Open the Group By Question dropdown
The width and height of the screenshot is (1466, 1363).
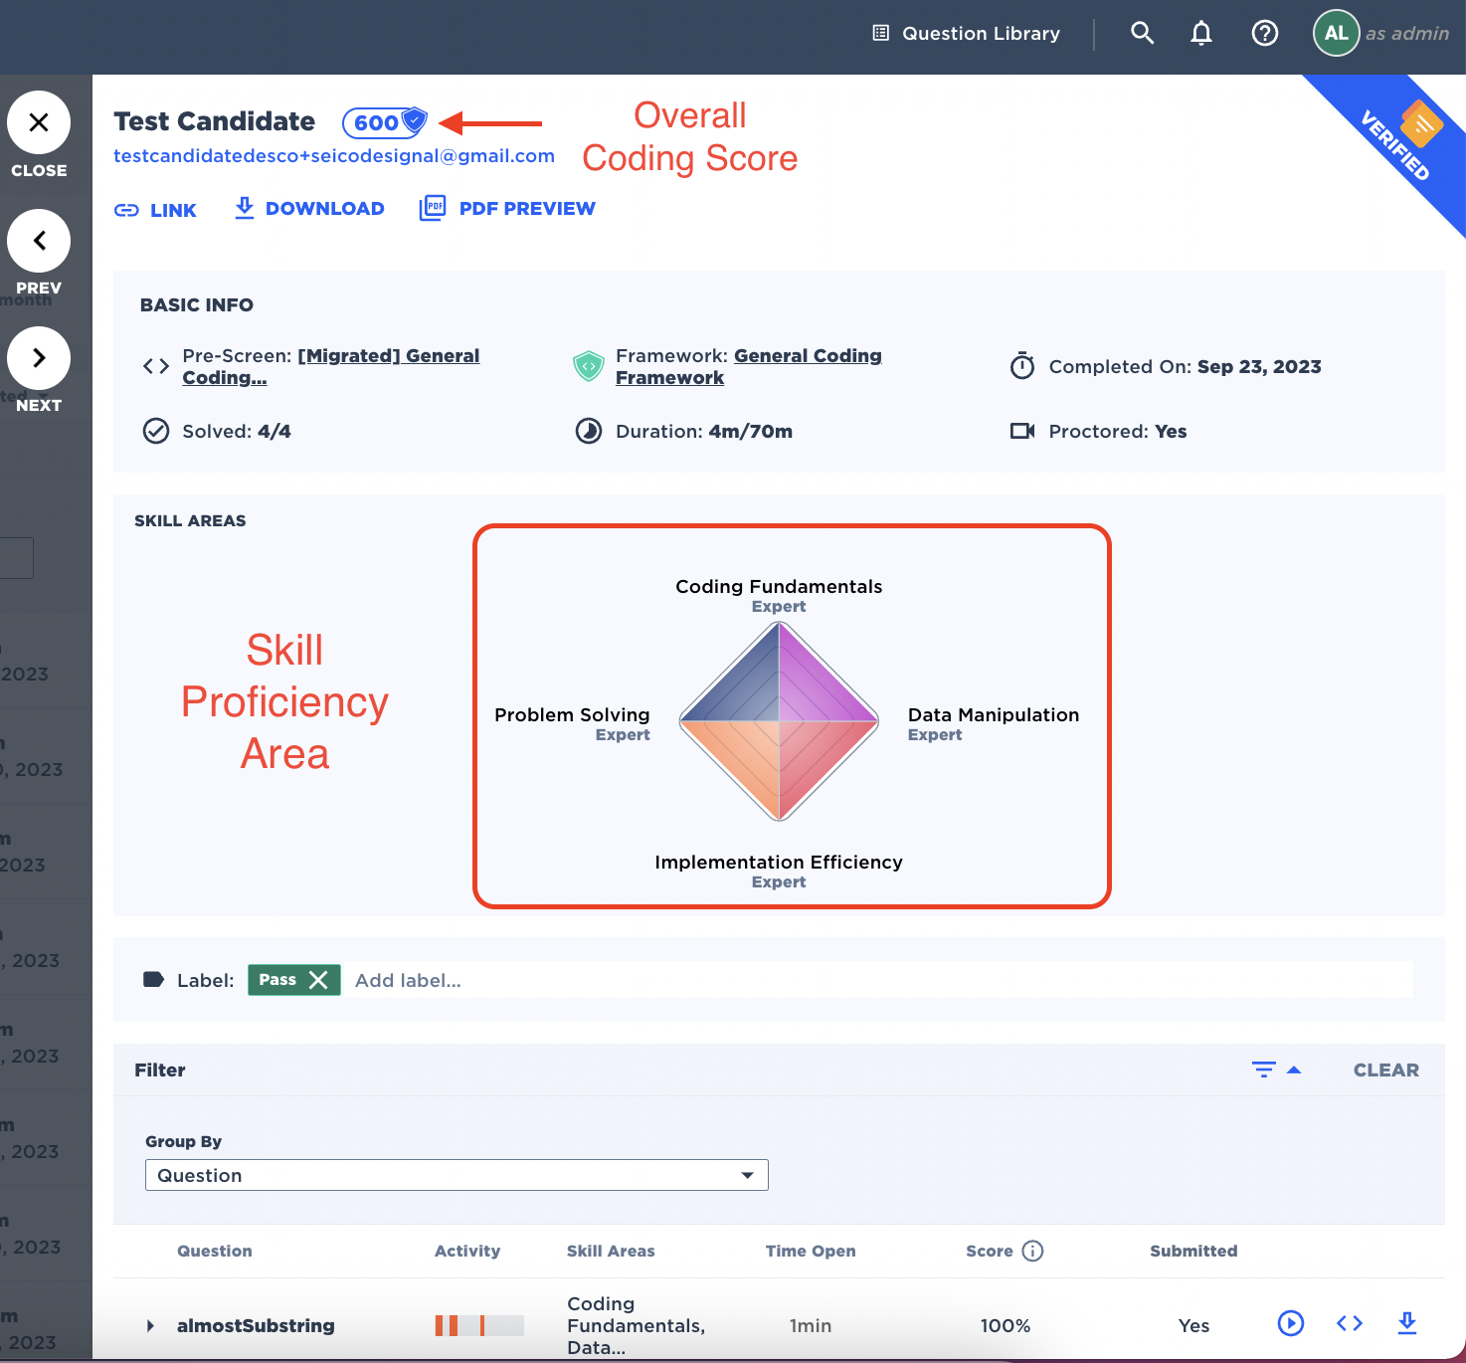[x=457, y=1175]
